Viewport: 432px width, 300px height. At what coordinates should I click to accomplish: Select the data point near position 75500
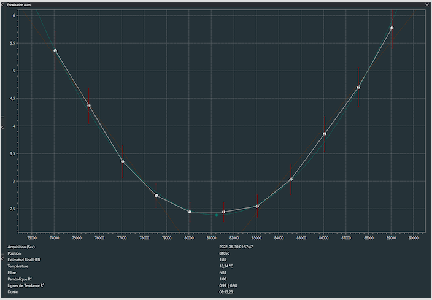(x=89, y=106)
